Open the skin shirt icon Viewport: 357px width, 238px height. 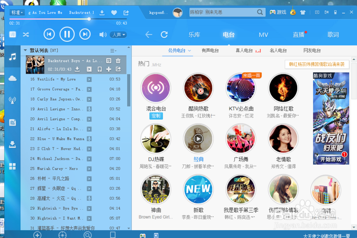point(303,12)
